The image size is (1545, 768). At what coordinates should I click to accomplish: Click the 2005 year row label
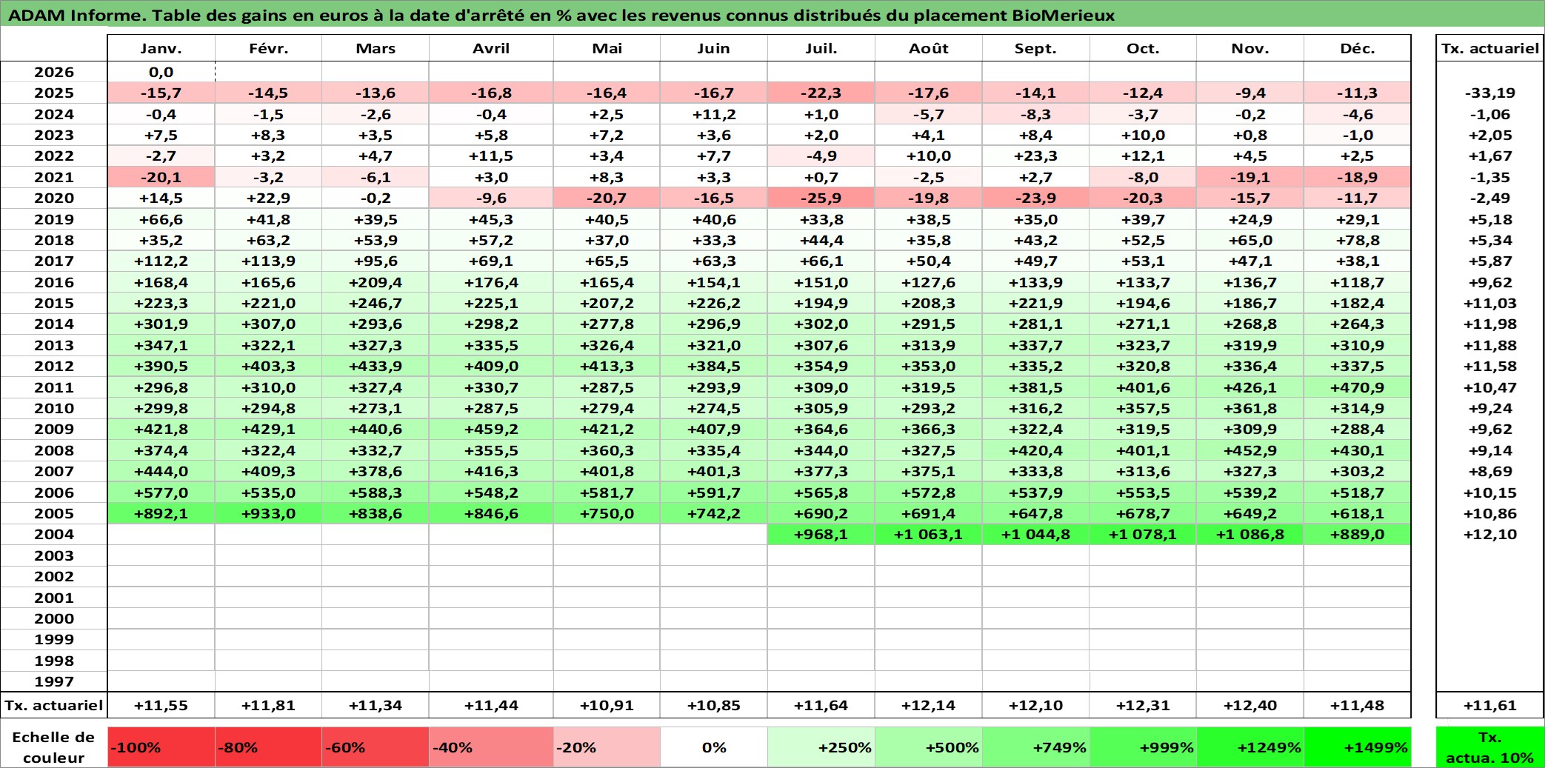(x=54, y=513)
